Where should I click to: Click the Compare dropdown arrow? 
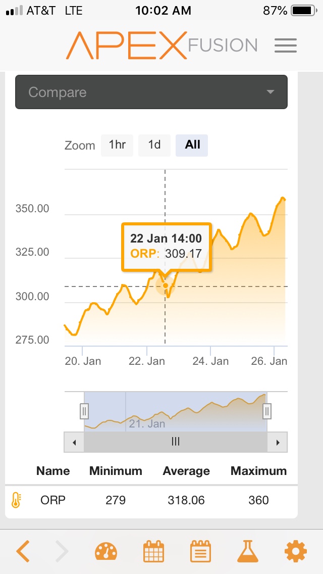271,92
